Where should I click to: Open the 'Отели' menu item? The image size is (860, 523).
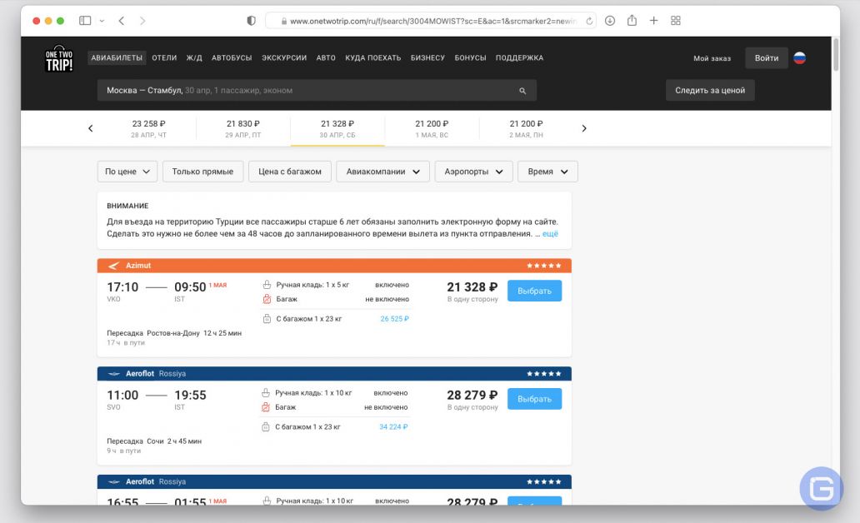(164, 57)
